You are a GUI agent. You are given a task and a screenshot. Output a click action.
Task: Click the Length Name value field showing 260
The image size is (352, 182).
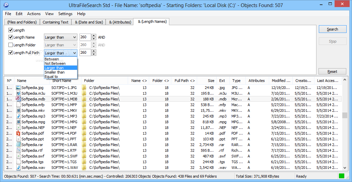[85, 37]
